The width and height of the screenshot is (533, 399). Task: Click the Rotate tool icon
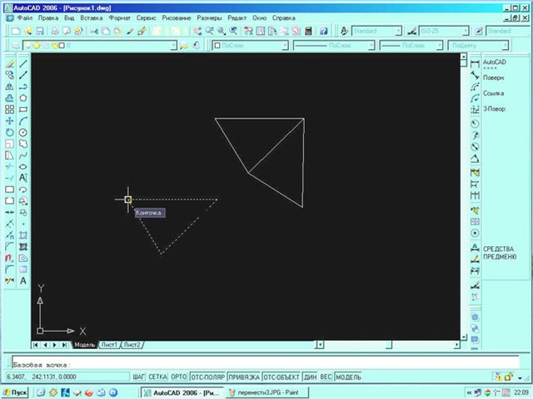tap(9, 131)
